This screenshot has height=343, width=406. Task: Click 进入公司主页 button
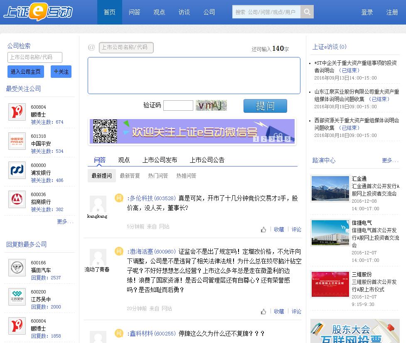(26, 72)
